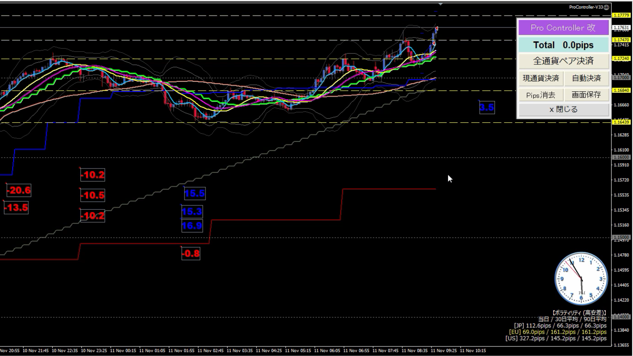Click the [US] volatility line

(556, 338)
